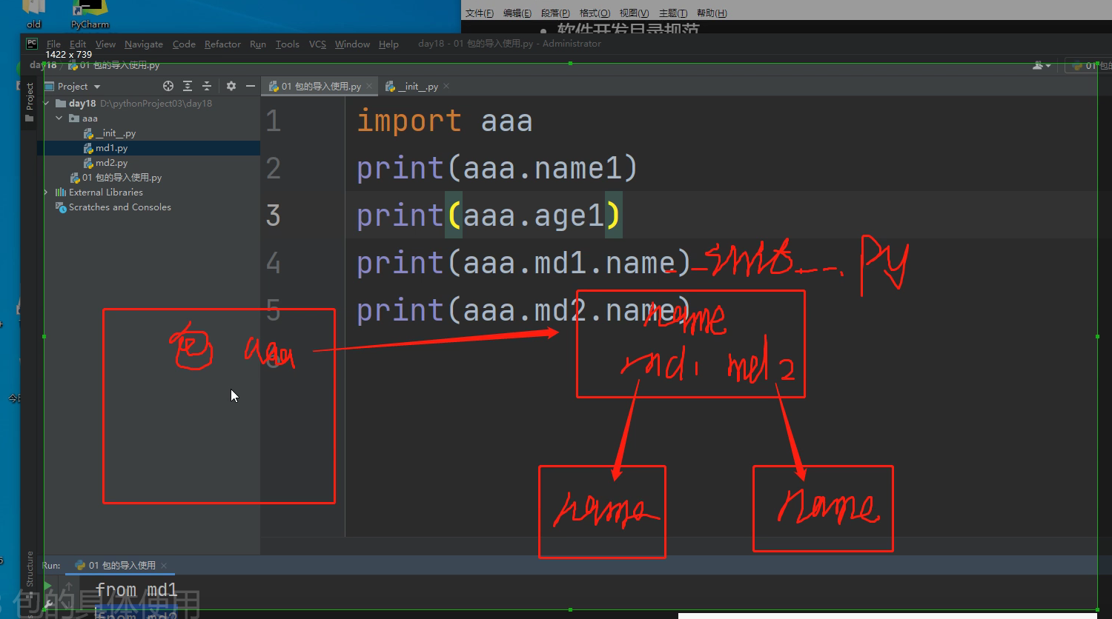Open 帮助(H) menu in the background window

coord(712,13)
